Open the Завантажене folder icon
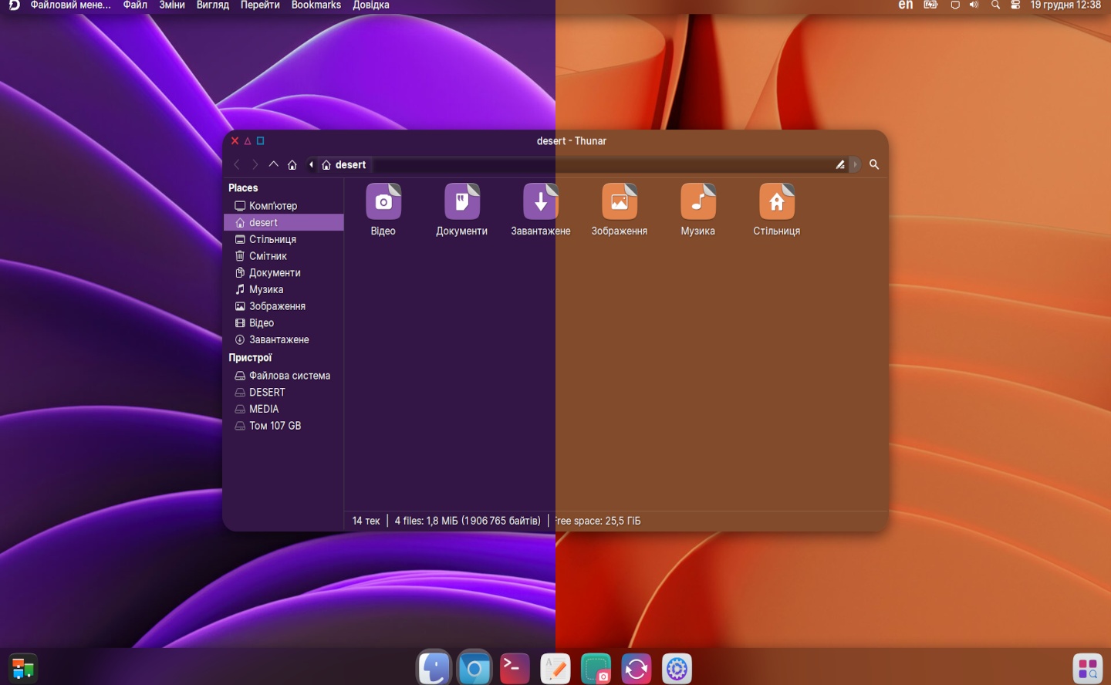This screenshot has height=685, width=1111. [540, 202]
